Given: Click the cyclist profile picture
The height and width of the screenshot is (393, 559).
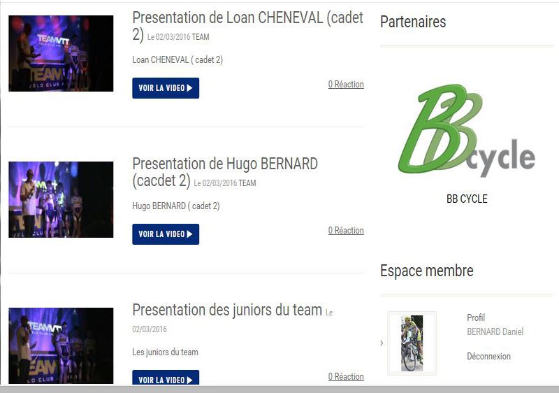Looking at the screenshot, I should pos(412,343).
